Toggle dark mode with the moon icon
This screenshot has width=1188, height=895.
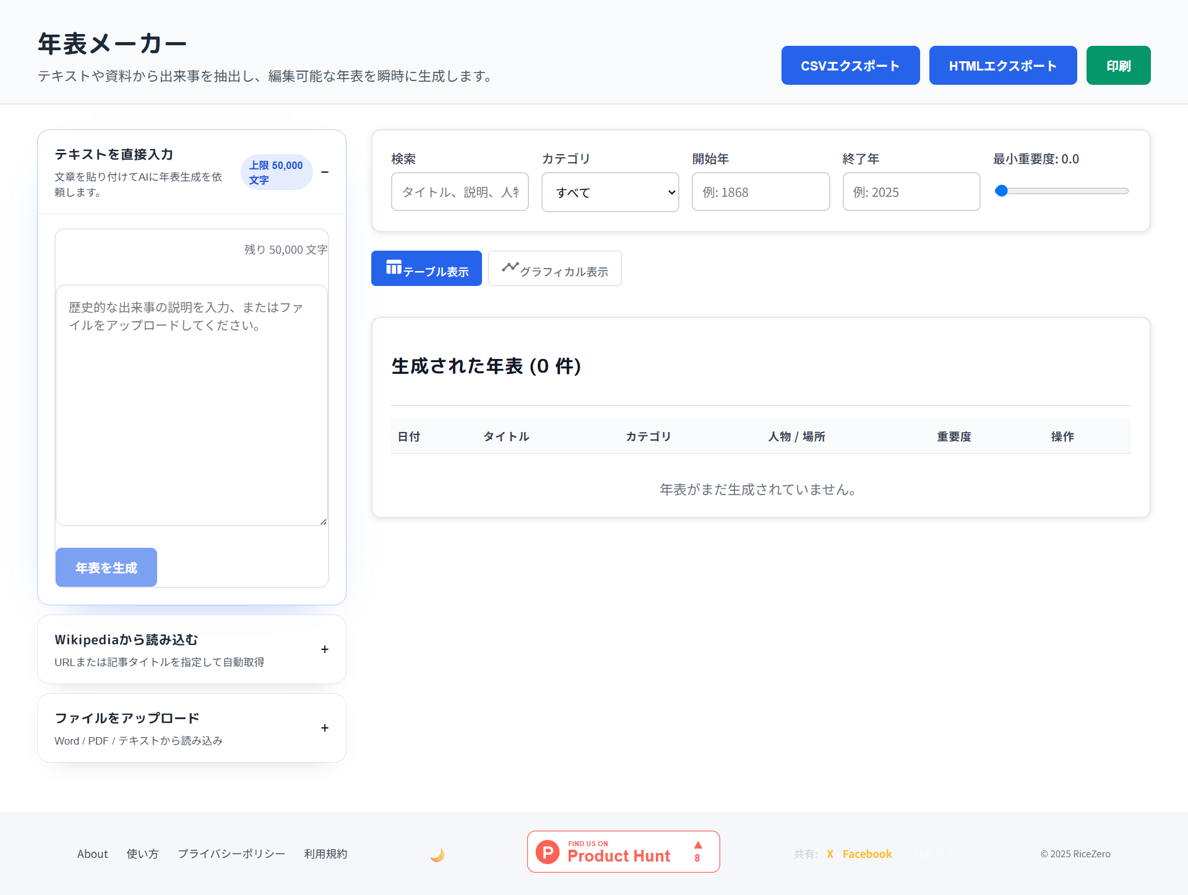437,853
